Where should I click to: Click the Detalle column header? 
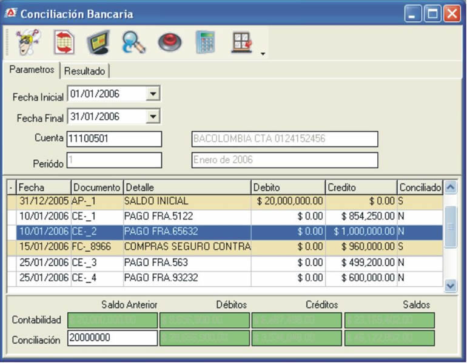[187, 188]
